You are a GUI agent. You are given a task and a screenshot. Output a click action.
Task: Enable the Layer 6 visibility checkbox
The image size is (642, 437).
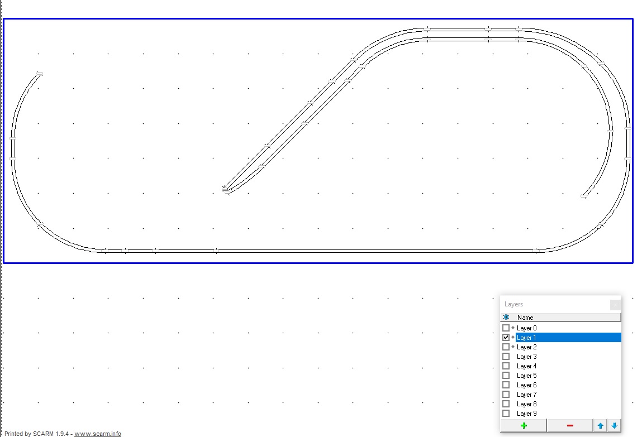point(506,385)
